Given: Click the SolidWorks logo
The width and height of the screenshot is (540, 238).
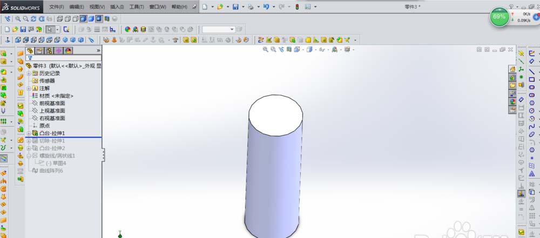Looking at the screenshot, I should point(22,7).
